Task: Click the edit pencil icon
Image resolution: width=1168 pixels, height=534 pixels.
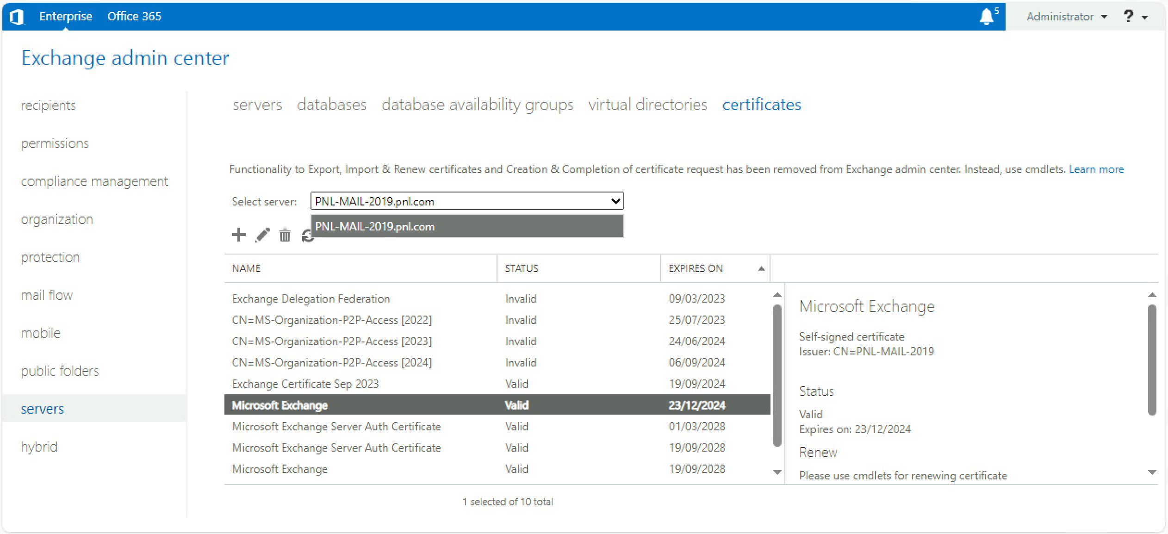Action: point(262,235)
